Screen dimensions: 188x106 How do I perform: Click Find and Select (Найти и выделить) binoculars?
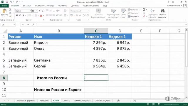coord(162,11)
